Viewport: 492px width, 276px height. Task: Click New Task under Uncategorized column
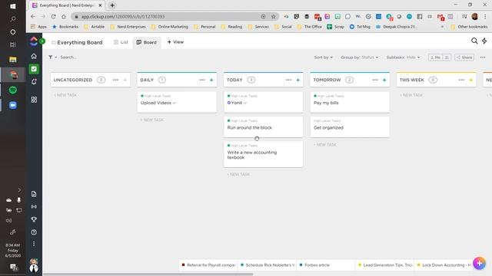pos(65,95)
